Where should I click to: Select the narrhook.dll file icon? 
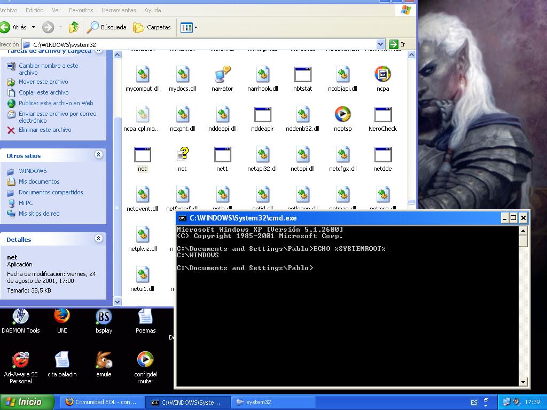[263, 74]
